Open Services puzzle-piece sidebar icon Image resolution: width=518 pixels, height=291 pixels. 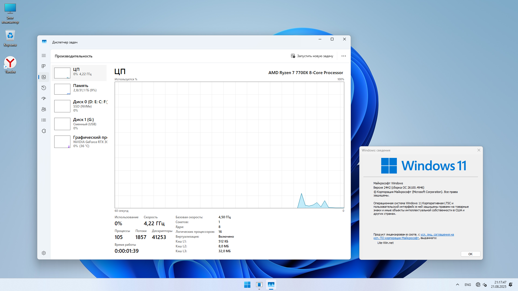pyautogui.click(x=44, y=131)
